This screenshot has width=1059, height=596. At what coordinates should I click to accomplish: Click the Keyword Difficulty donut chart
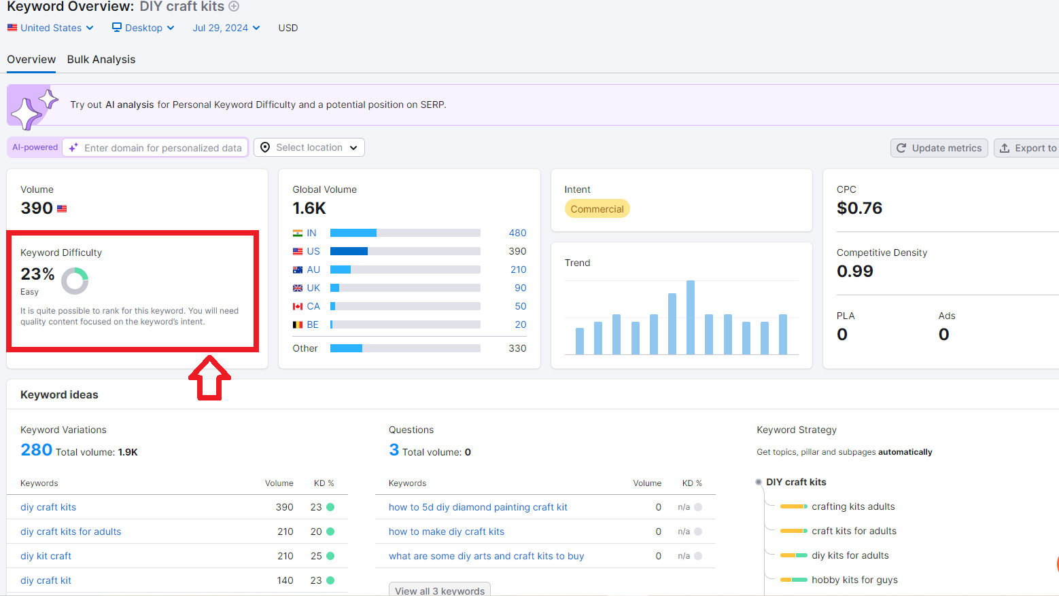[x=75, y=281]
